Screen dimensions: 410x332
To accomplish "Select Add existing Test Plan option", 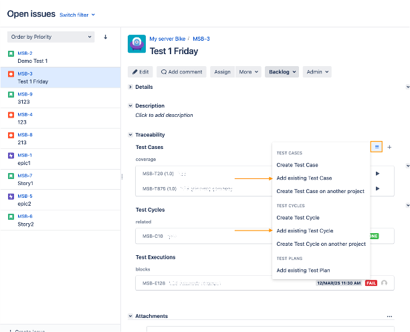I will 303,271.
